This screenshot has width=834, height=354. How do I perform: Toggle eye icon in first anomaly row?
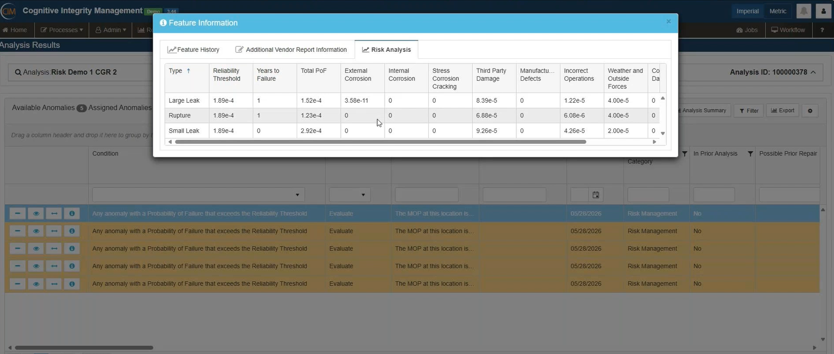click(x=36, y=213)
